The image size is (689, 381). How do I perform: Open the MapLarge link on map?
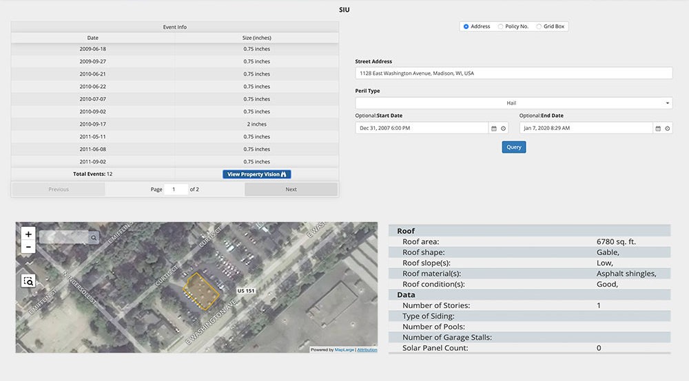[x=344, y=350]
